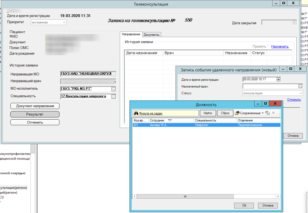The image size is (308, 213).
Task: Click the left arrow of Должность horizontal scrollbar
Action: pos(134,196)
